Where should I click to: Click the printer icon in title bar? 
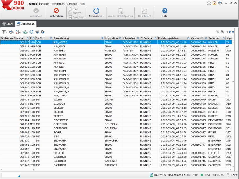click(x=220, y=3)
